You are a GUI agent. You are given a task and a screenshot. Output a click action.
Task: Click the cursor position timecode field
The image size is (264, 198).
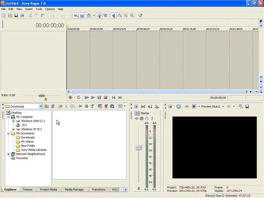(x=218, y=98)
